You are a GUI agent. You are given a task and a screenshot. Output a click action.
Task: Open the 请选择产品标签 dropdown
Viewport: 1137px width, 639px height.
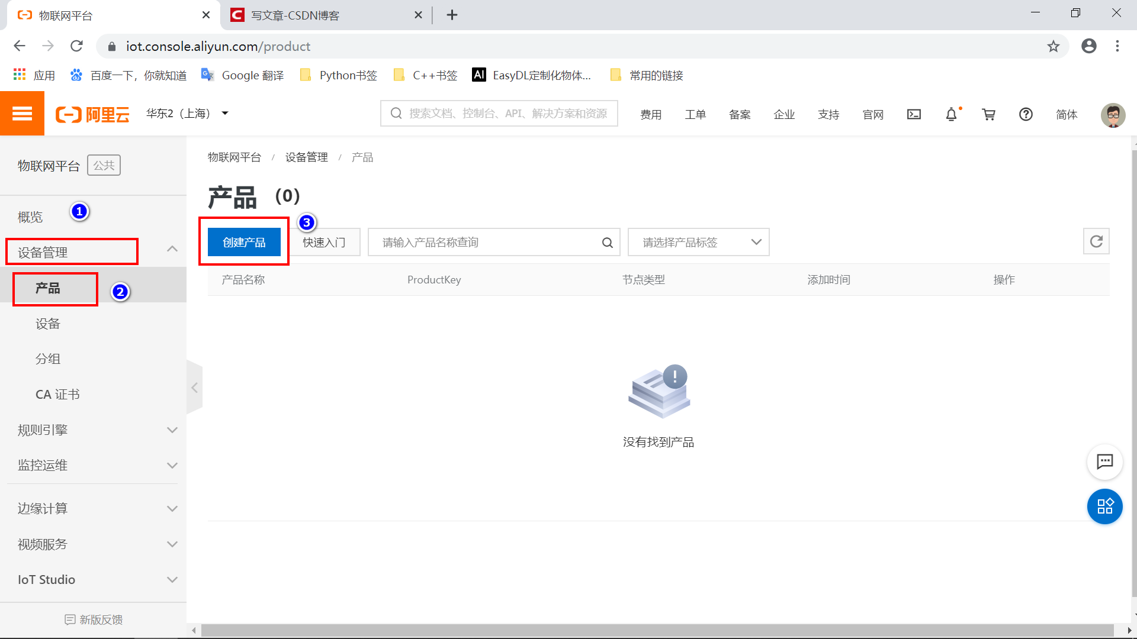point(698,242)
